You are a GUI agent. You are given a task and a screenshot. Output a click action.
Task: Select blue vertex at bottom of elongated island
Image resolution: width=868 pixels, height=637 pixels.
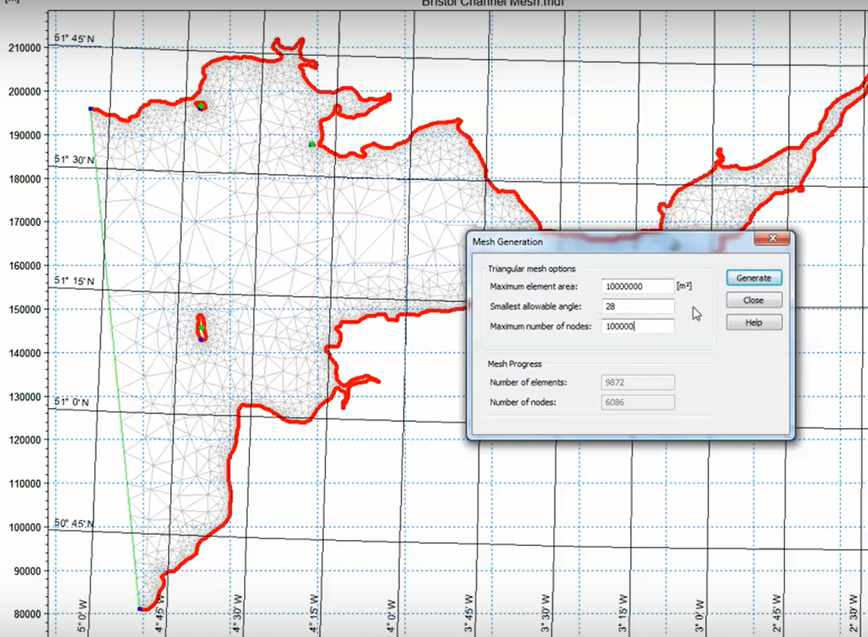point(202,339)
